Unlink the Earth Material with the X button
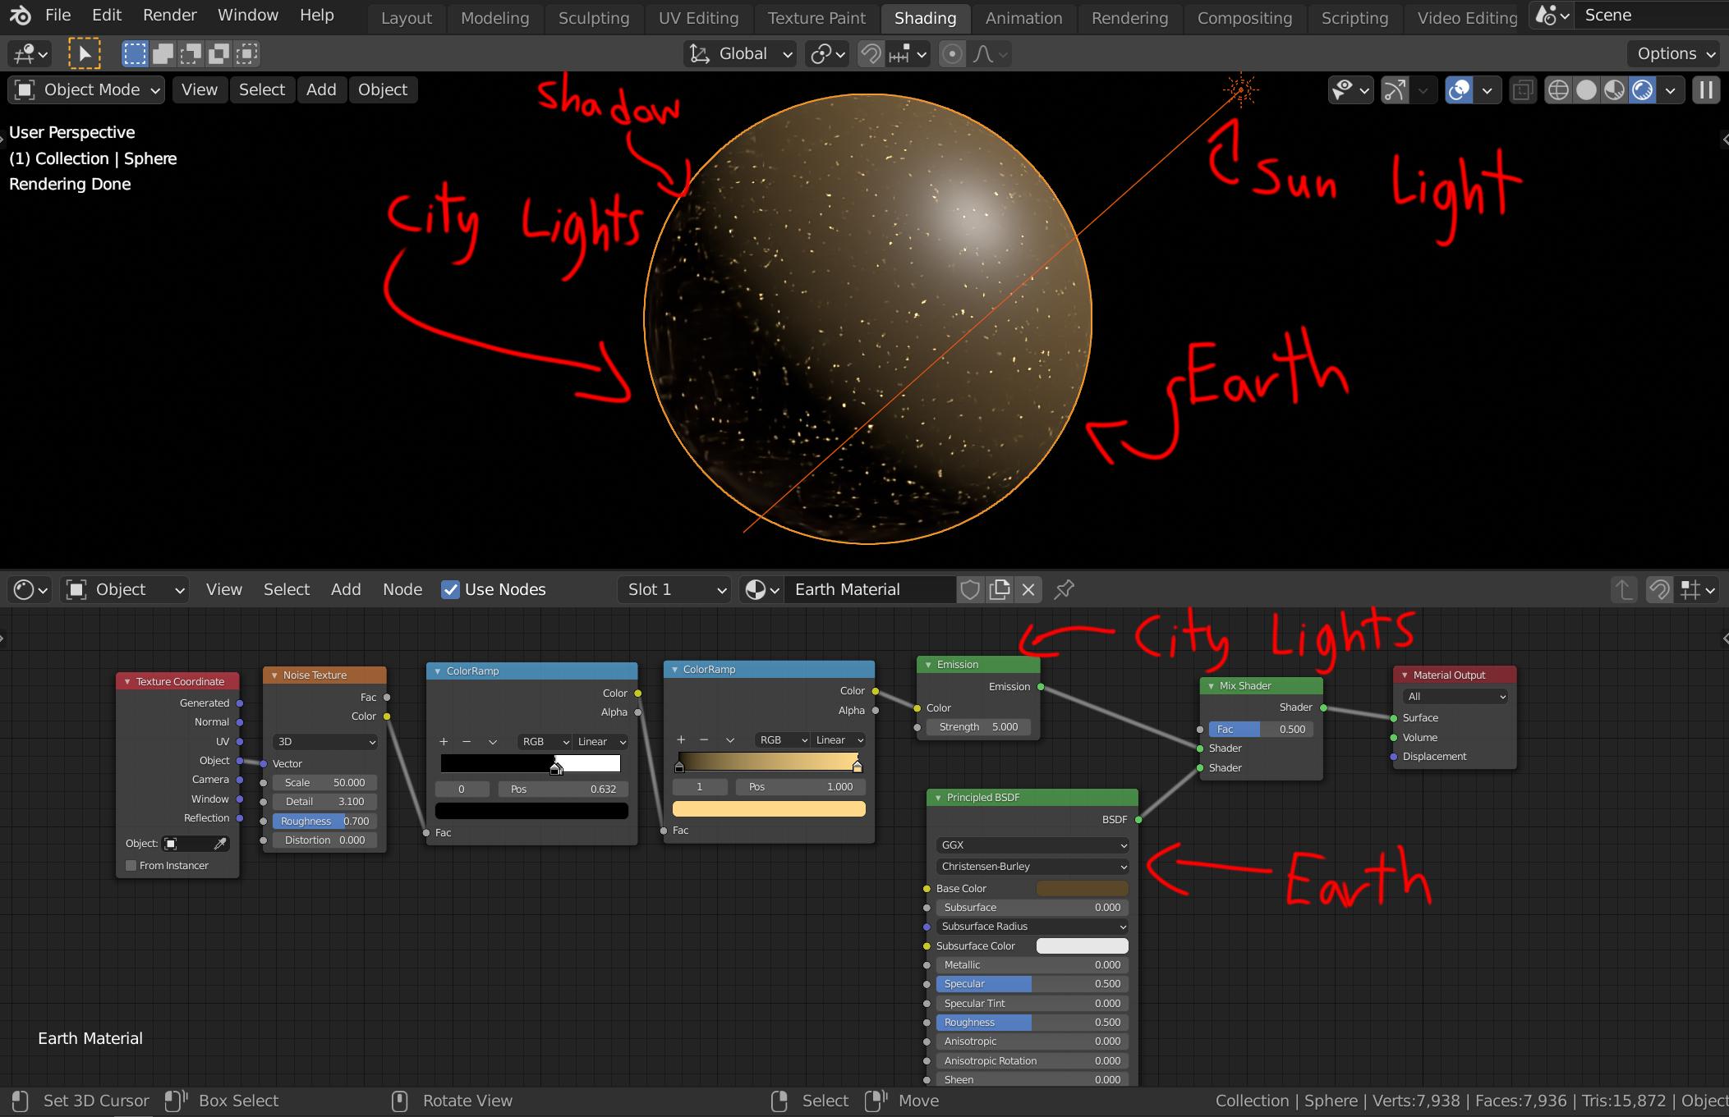1729x1117 pixels. 1028,589
